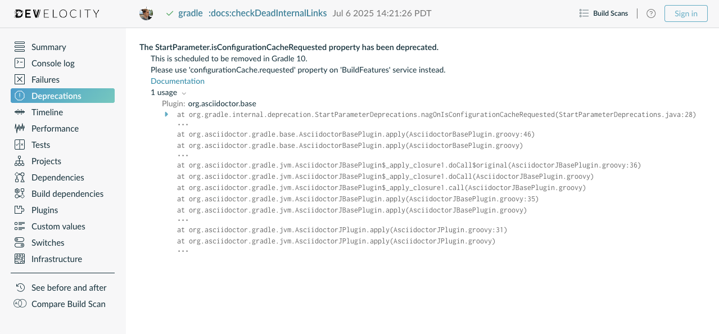Open the Switches section

click(47, 242)
